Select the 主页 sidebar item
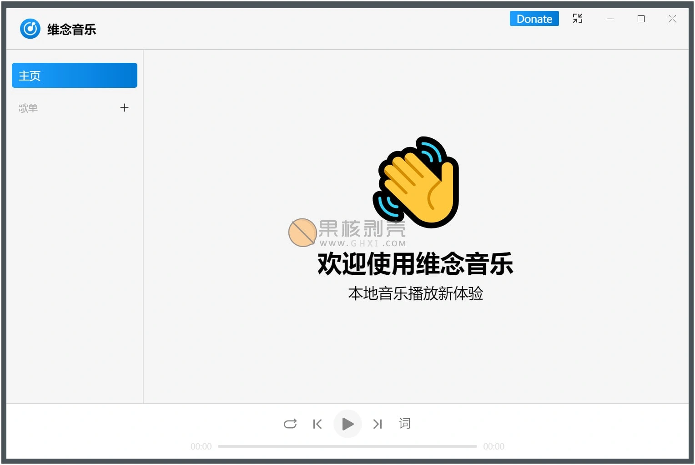 pos(74,75)
